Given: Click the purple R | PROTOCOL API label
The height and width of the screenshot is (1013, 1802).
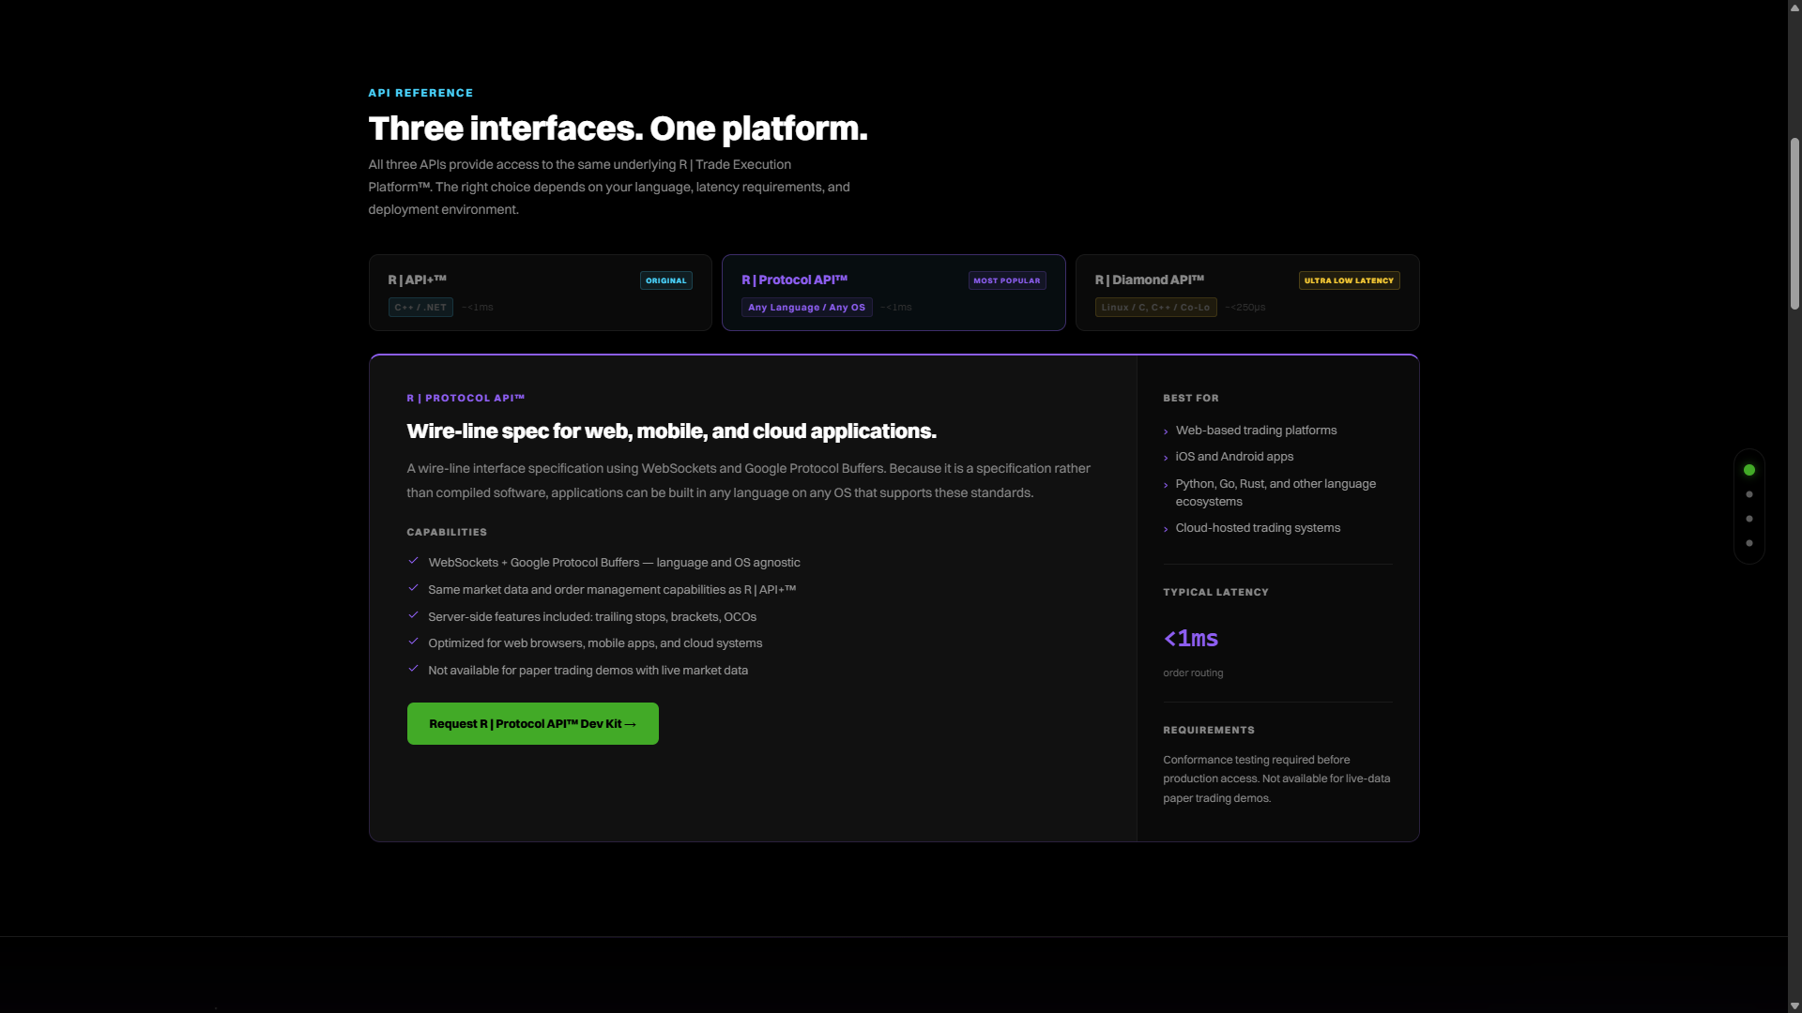Looking at the screenshot, I should pos(466,399).
